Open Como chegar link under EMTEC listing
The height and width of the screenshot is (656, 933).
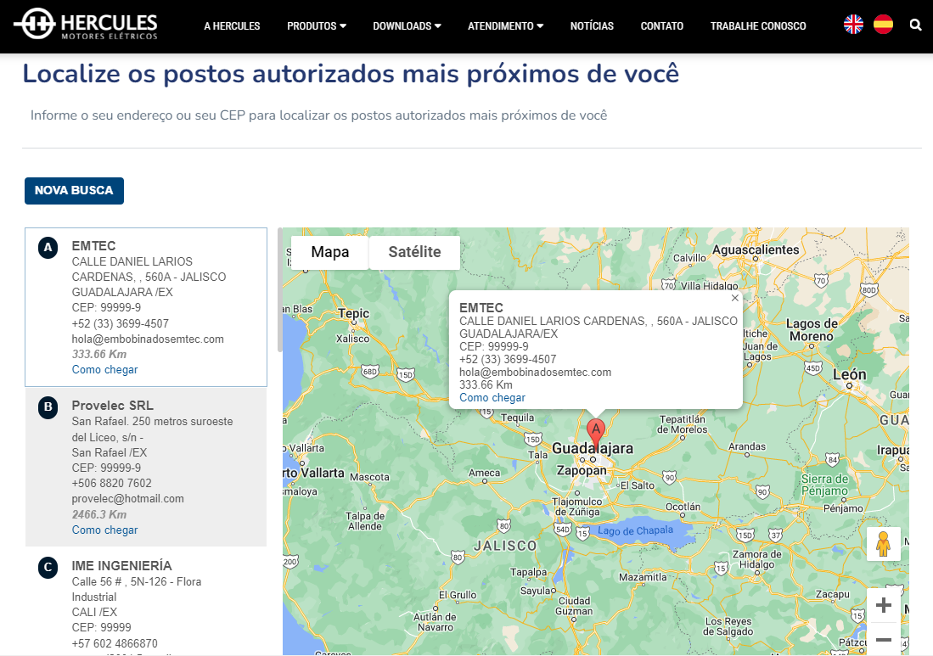coord(104,369)
